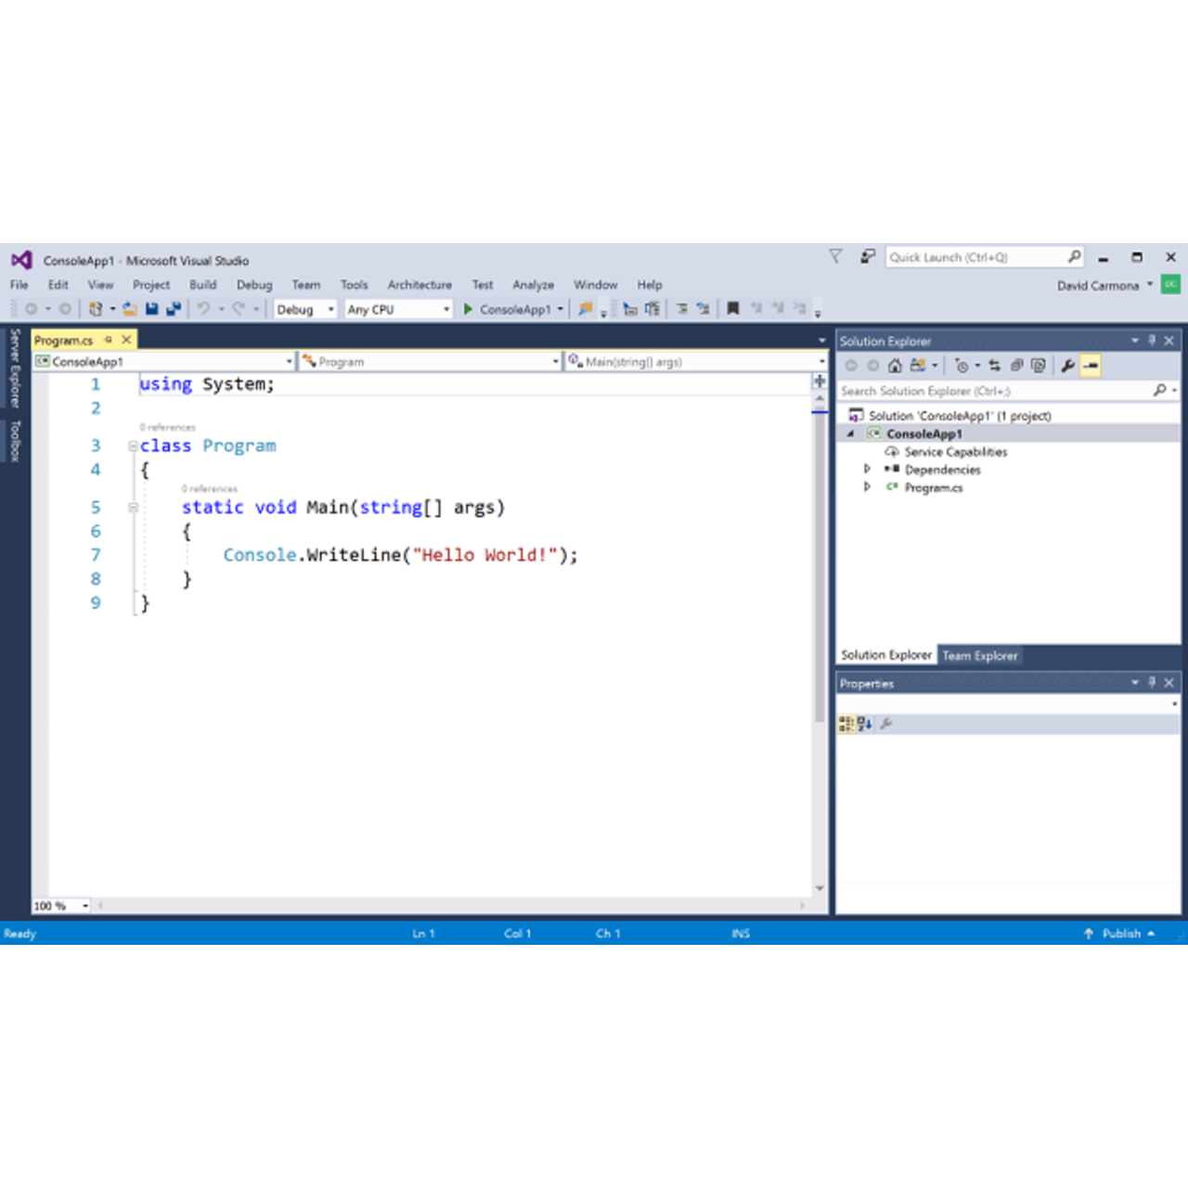This screenshot has height=1188, width=1188.
Task: Click the wrench Properties icon in Solution Explorer
Action: point(1068,366)
